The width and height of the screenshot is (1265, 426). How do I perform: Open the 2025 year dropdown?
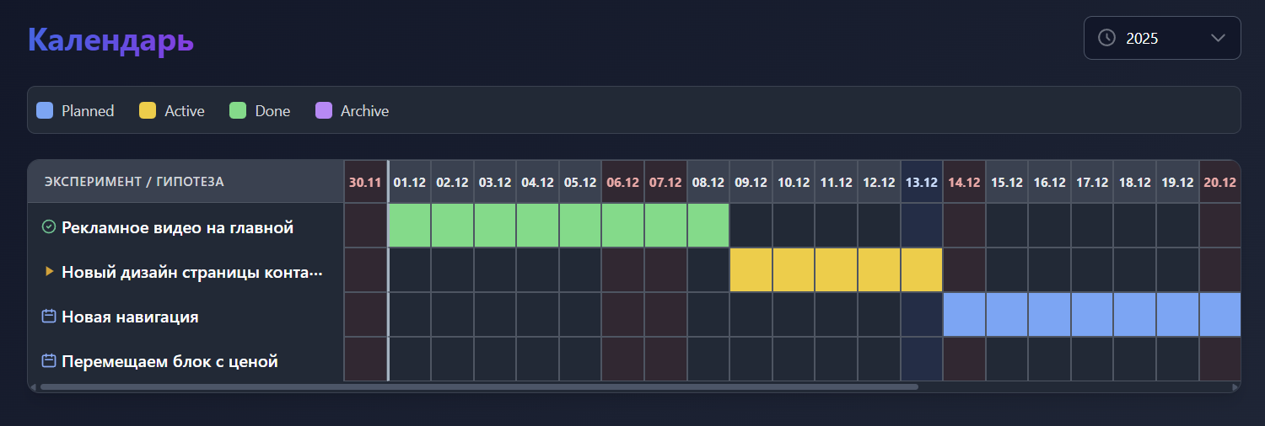click(x=1161, y=38)
